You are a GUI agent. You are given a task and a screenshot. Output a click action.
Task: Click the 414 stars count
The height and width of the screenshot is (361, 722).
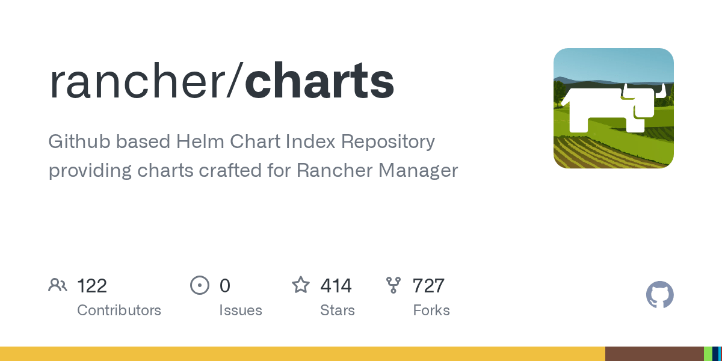click(x=336, y=286)
